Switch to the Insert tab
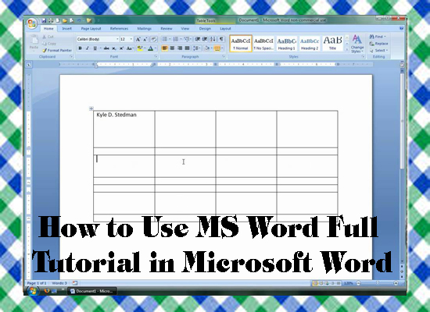Image resolution: width=430 pixels, height=312 pixels. pyautogui.click(x=66, y=28)
